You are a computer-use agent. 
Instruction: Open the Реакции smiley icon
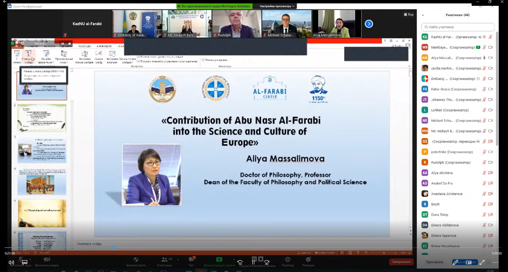coord(308,259)
